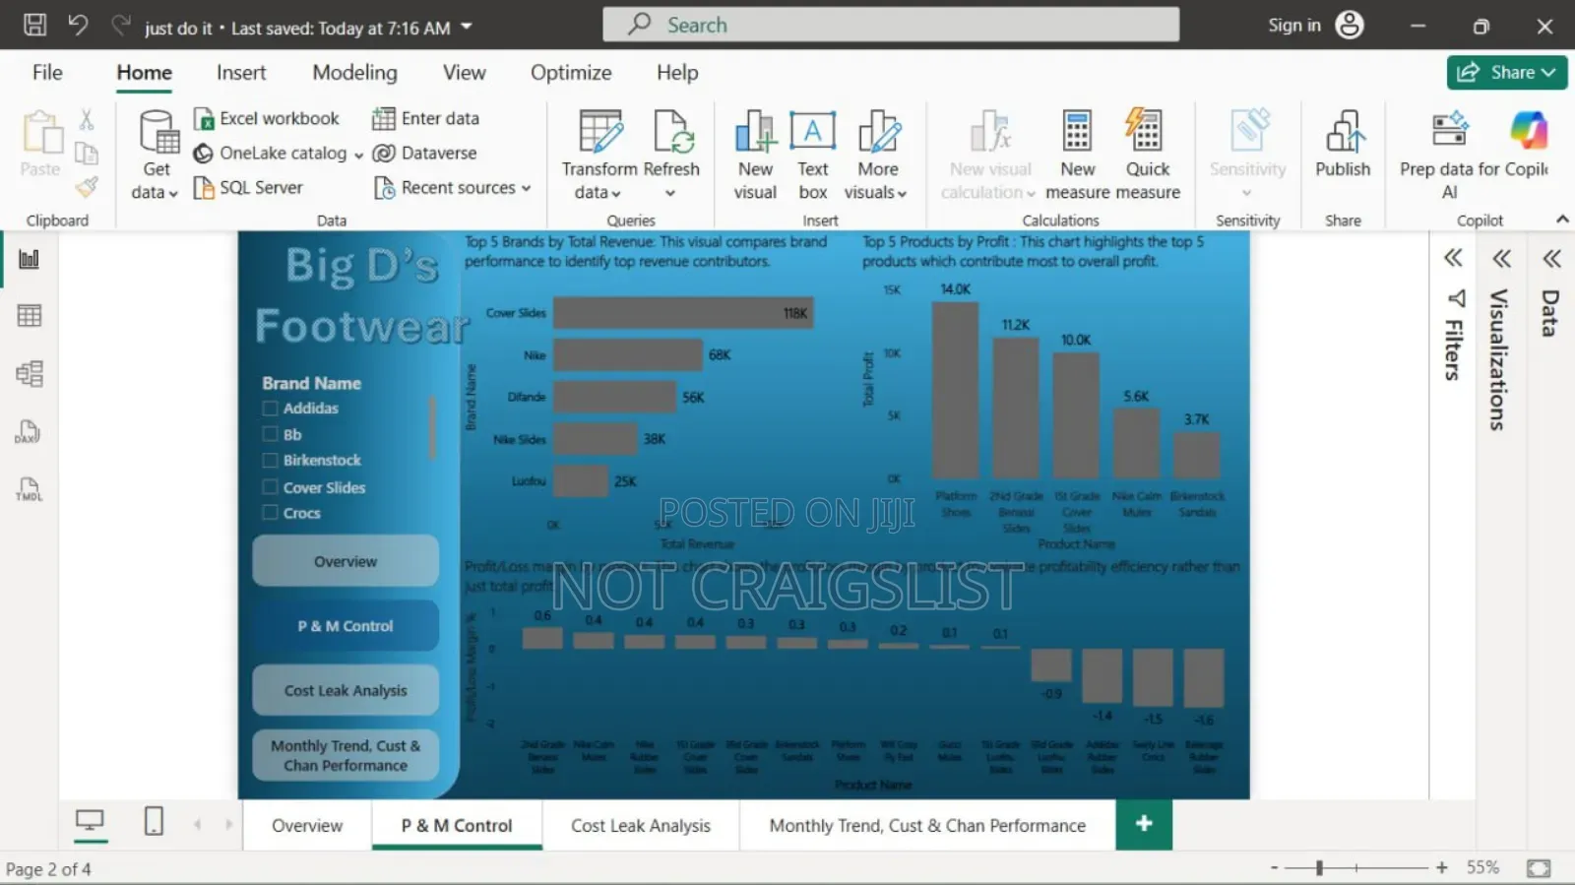Screen dimensions: 1575x885
Task: Open the File menu
Action: 47,72
